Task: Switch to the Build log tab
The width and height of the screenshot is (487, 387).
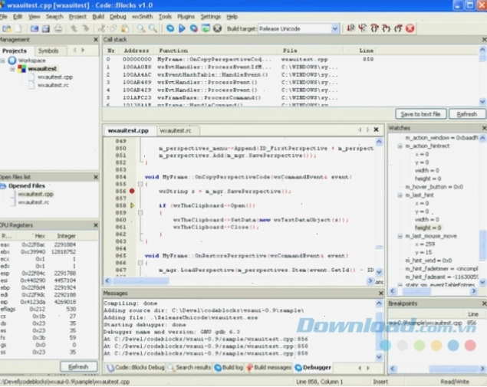Action: click(x=229, y=367)
